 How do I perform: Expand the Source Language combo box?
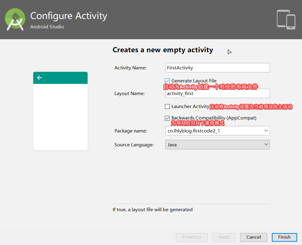[266, 145]
